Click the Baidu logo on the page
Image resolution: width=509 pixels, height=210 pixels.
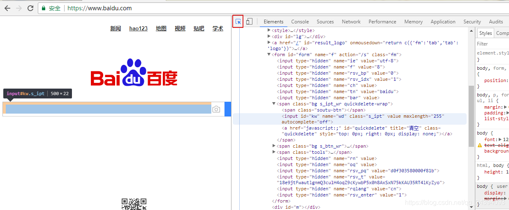click(x=134, y=73)
